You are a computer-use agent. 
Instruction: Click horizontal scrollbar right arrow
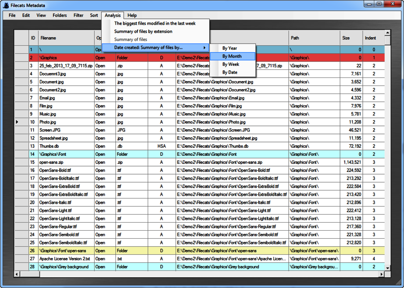click(382, 274)
